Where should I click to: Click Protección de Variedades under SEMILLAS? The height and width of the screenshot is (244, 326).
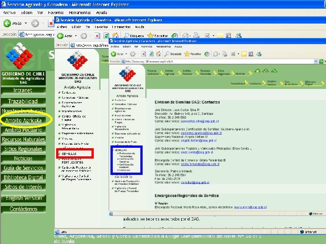(127, 155)
